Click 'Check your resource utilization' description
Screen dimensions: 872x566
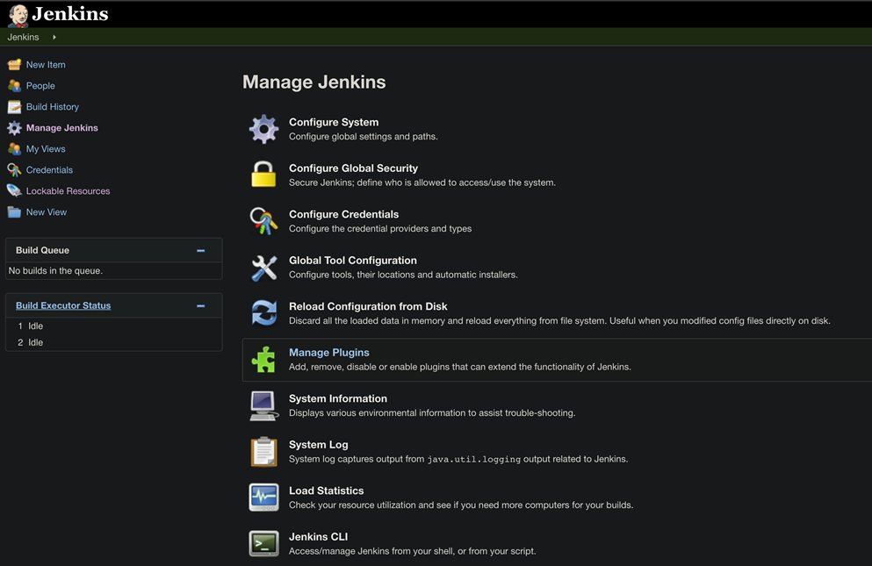[x=461, y=505]
